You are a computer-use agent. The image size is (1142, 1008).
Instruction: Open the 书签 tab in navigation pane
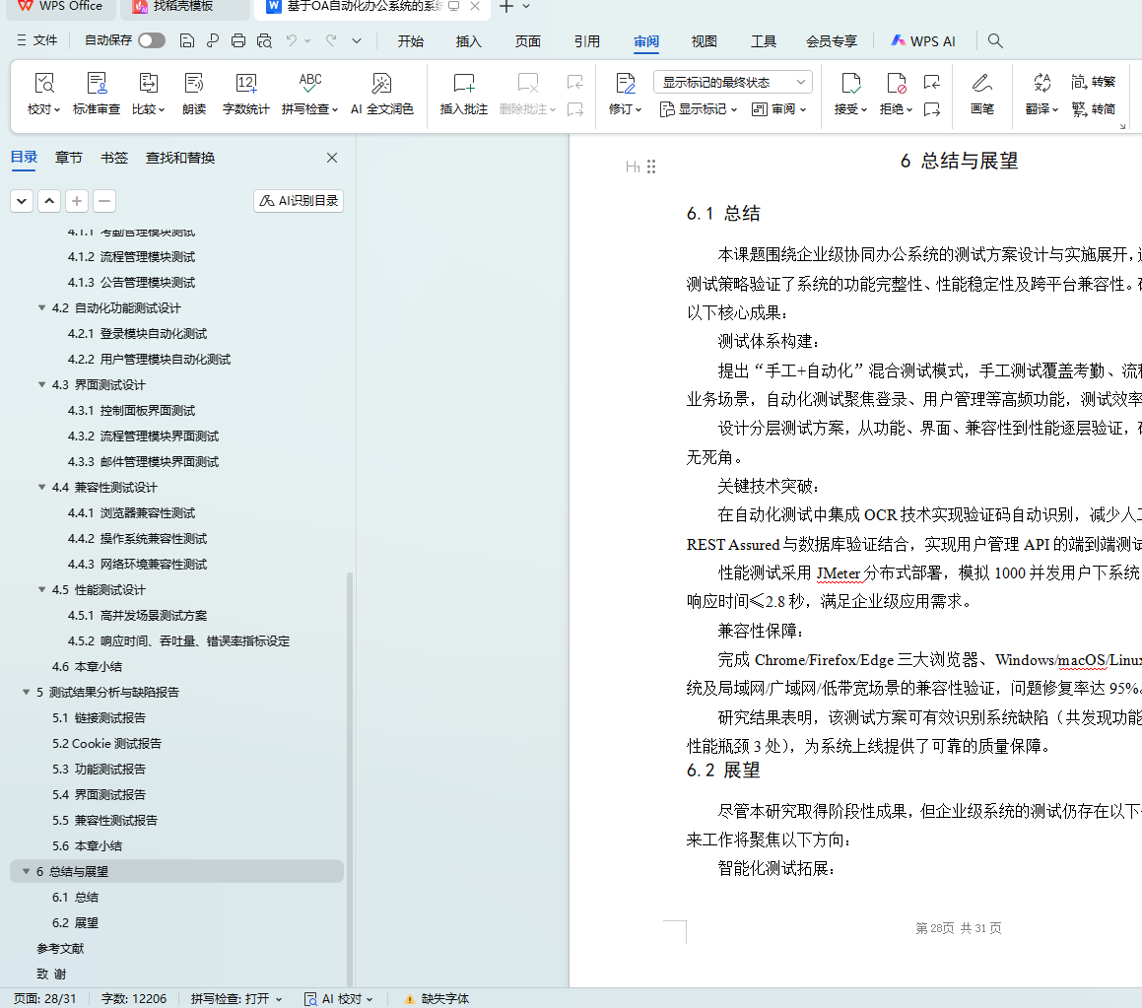(114, 158)
